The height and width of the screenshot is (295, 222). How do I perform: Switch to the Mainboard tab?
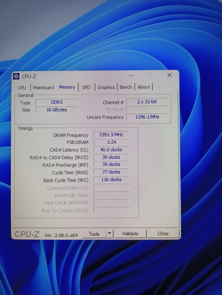pos(44,87)
